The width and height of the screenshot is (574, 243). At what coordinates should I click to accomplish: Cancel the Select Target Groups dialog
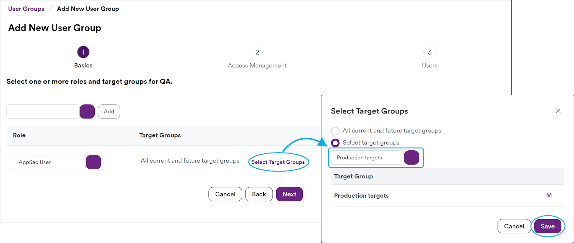(x=514, y=226)
